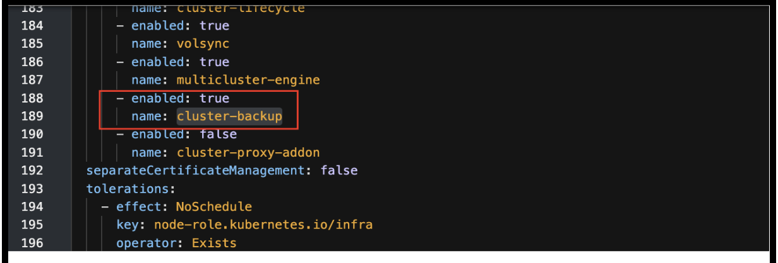Click line number 196 in the gutter
The height and width of the screenshot is (263, 778).
32,243
